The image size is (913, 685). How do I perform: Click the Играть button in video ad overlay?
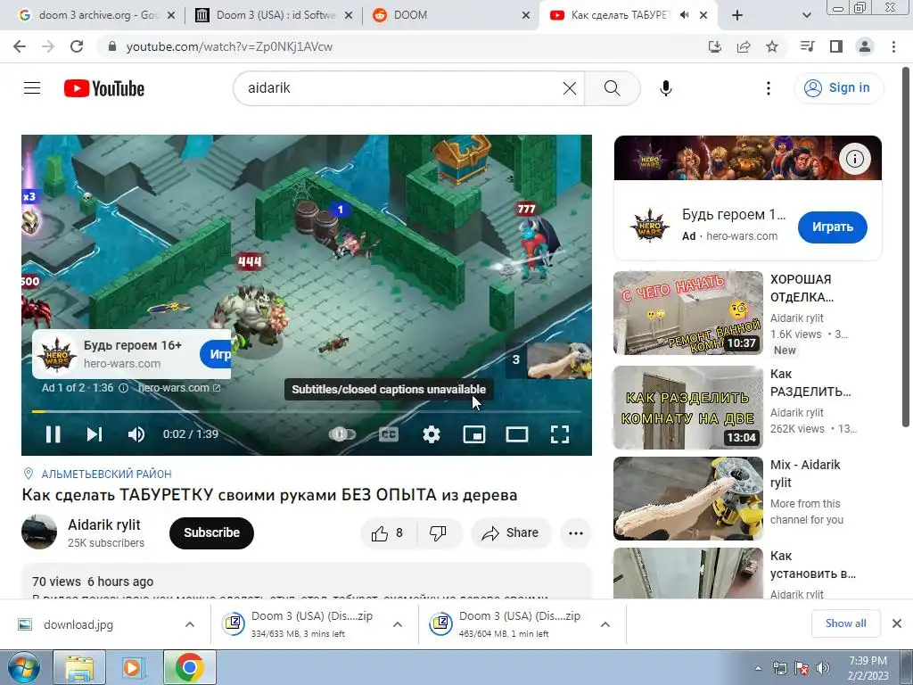(216, 354)
